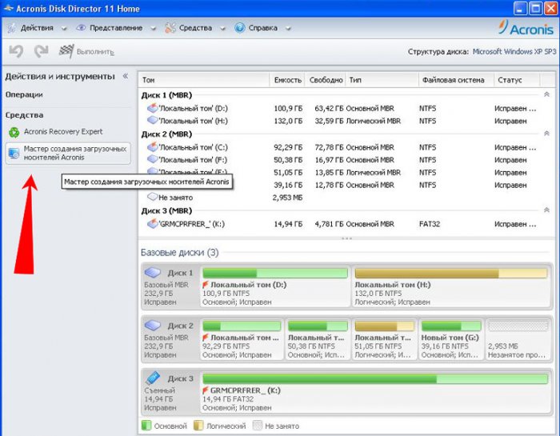This screenshot has height=436, width=560.
Task: Select the Новый том (G:) partition block
Action: coord(451,339)
